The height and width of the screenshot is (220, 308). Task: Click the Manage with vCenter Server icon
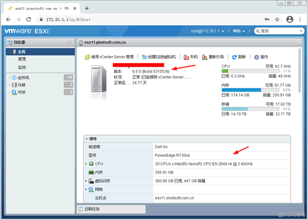pos(87,57)
